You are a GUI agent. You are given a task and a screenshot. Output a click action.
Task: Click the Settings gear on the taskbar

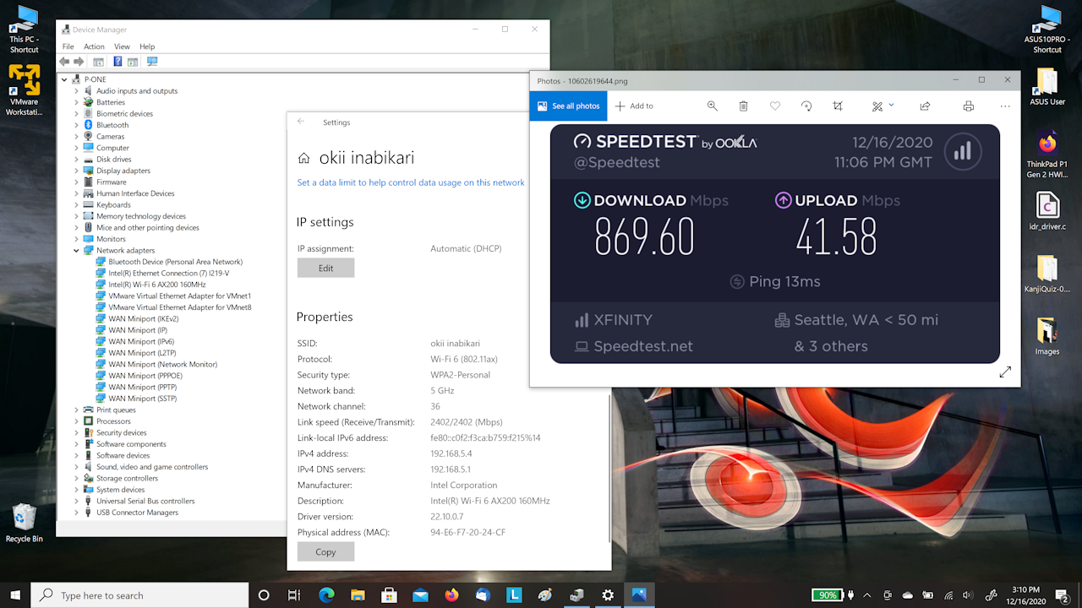pyautogui.click(x=608, y=595)
